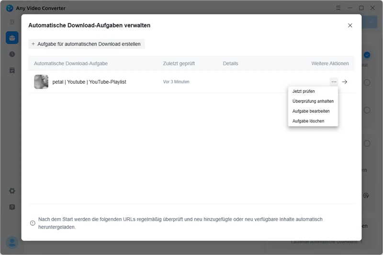This screenshot has height=255, width=383.
Task: Click petal | Youtube | YouTube-Playlist title
Action: click(x=89, y=82)
